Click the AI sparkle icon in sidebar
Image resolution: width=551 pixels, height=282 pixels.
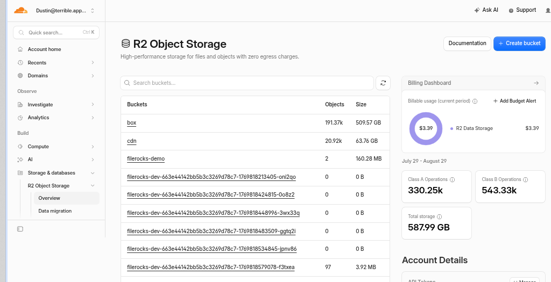(x=20, y=160)
